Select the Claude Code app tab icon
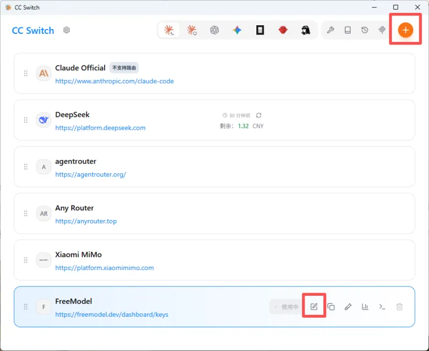Image resolution: width=429 pixels, height=351 pixels. pyautogui.click(x=169, y=30)
